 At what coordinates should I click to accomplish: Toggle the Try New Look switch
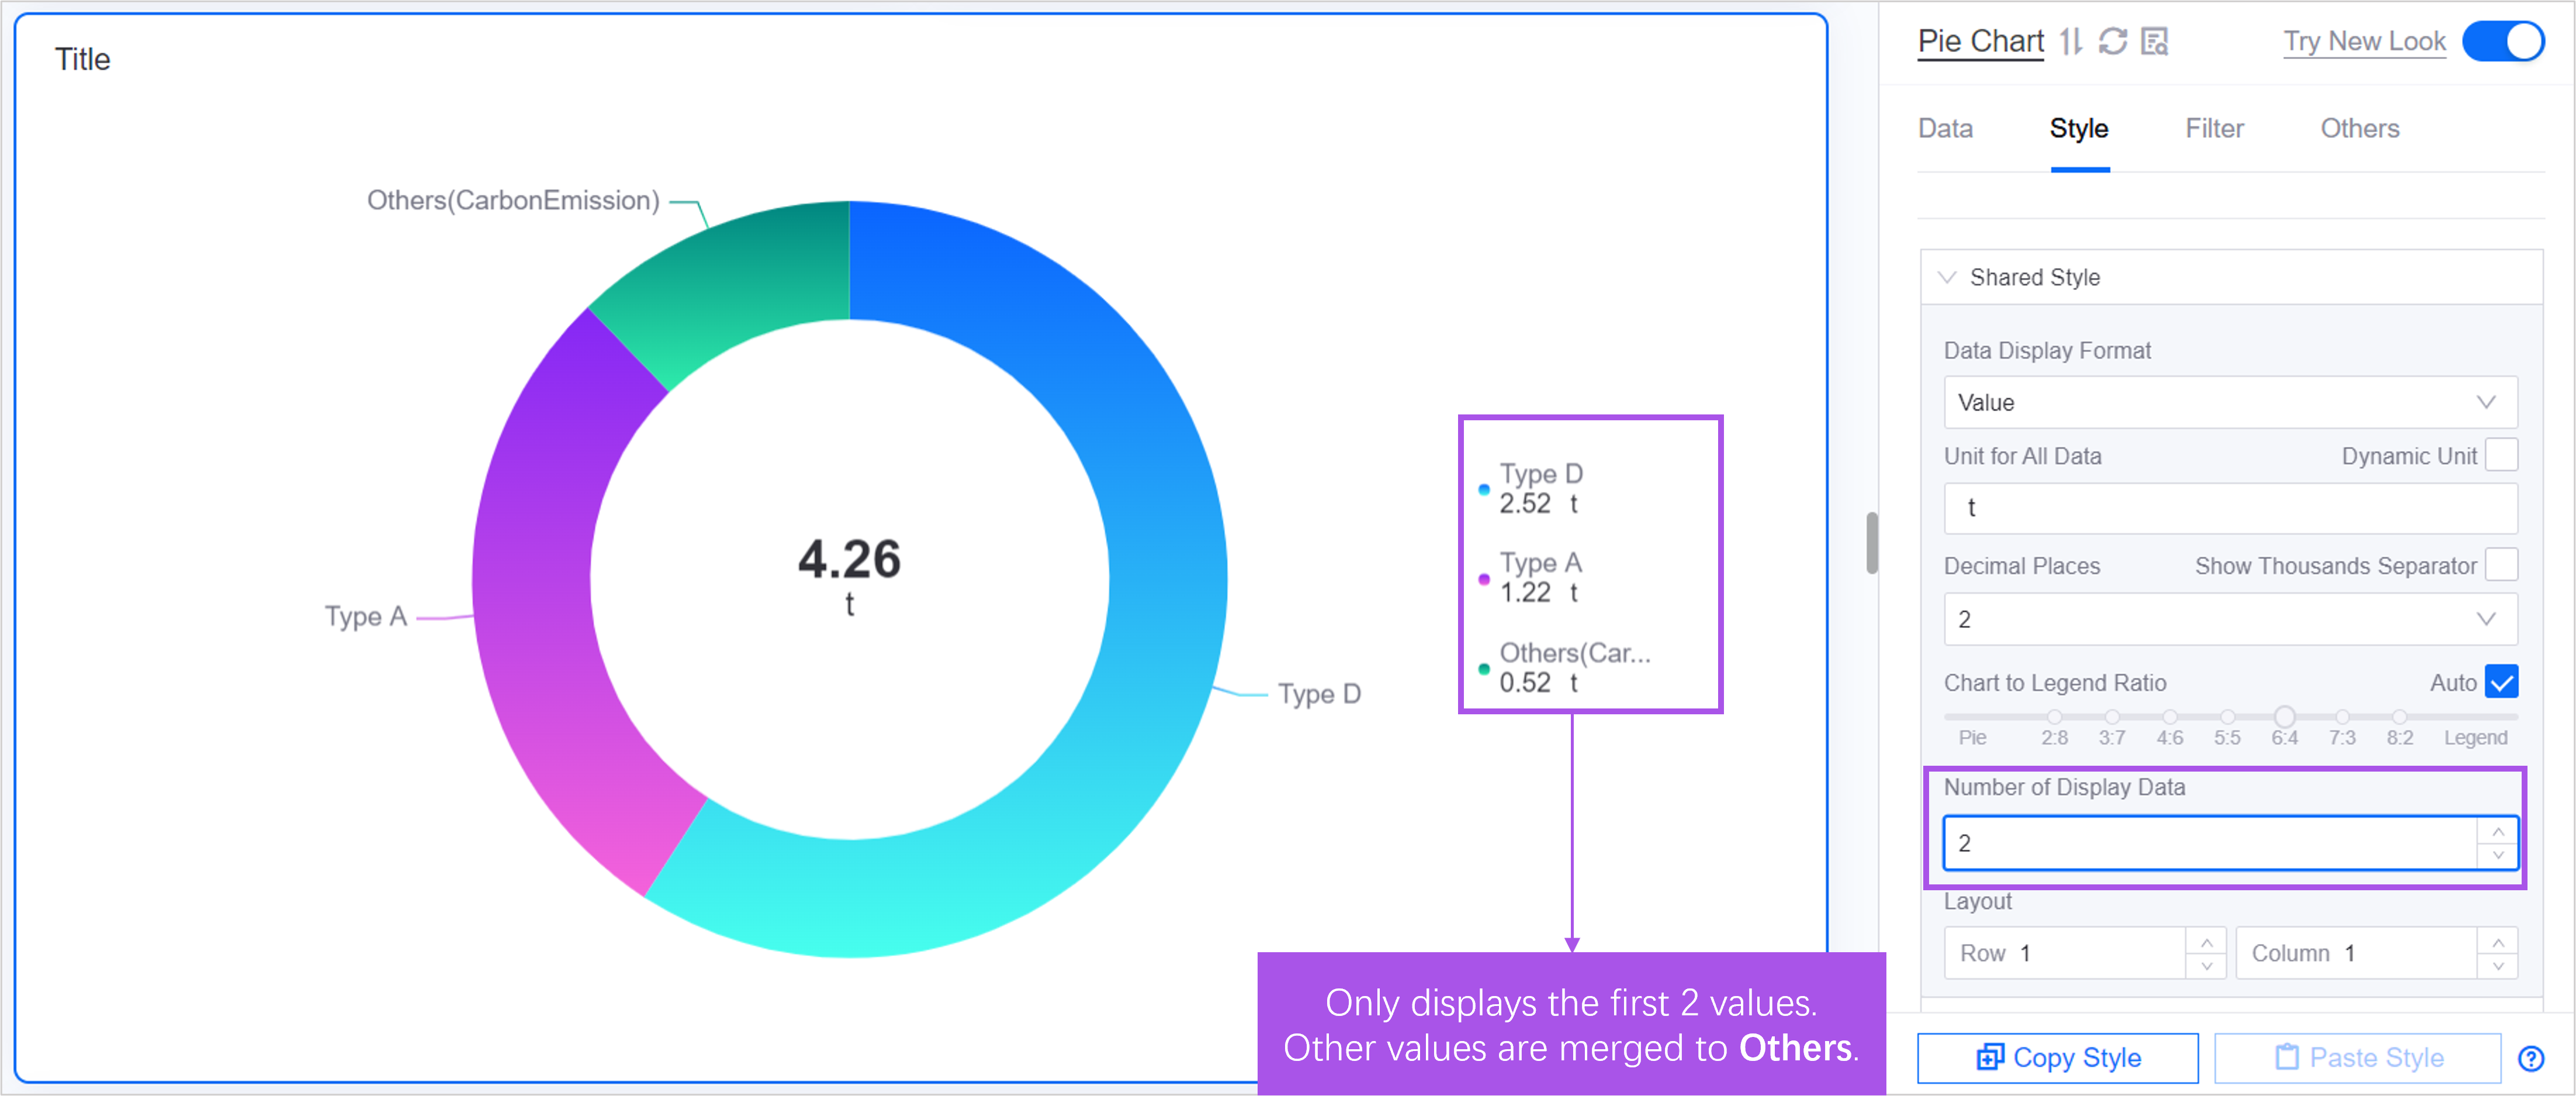coord(2502,42)
